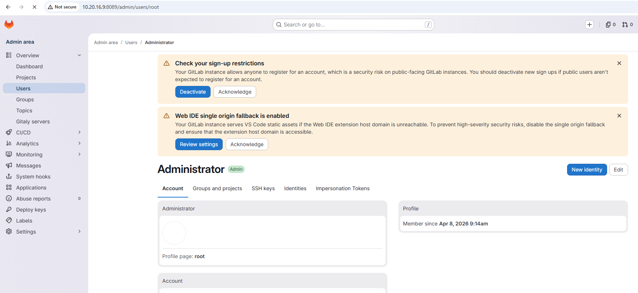
Task: Open merge requests counter icon
Action: (x=627, y=25)
